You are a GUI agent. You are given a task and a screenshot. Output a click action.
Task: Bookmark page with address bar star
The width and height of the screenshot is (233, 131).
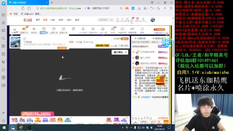pos(38,8)
